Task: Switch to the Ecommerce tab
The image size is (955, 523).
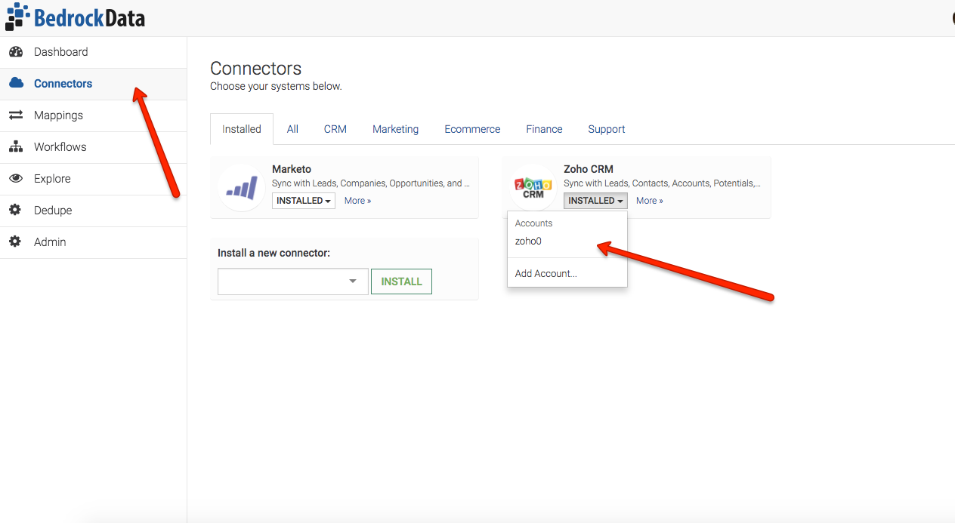Action: [472, 129]
